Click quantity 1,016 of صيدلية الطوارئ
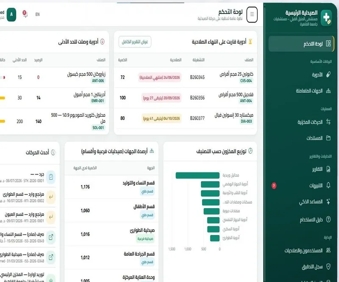The width and height of the screenshot is (339, 282). (x=85, y=234)
